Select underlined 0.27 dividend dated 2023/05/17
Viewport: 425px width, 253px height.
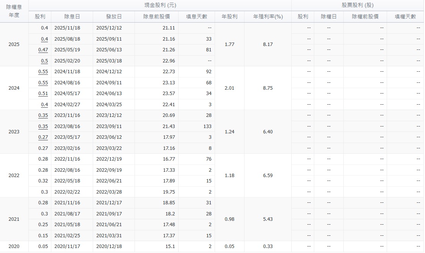43,137
